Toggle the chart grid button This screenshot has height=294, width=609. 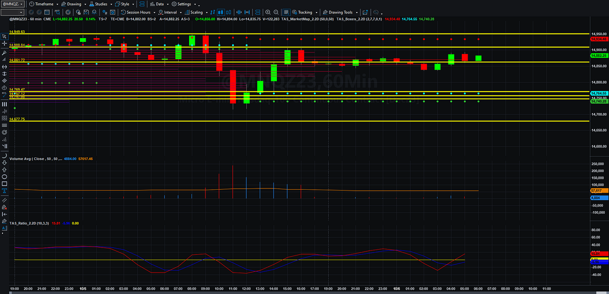(287, 12)
